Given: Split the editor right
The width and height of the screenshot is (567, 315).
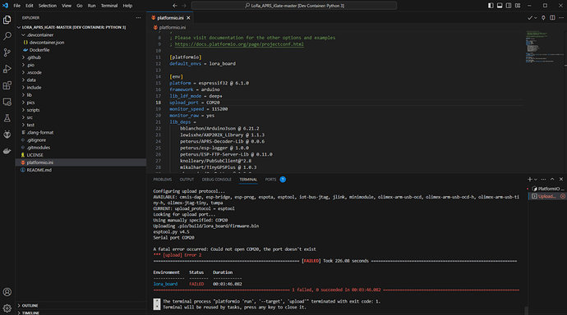Looking at the screenshot, I should point(552,18).
